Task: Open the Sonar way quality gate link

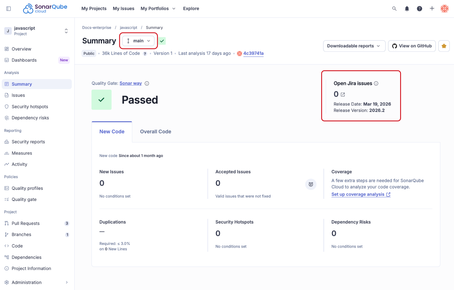Action: pos(130,83)
